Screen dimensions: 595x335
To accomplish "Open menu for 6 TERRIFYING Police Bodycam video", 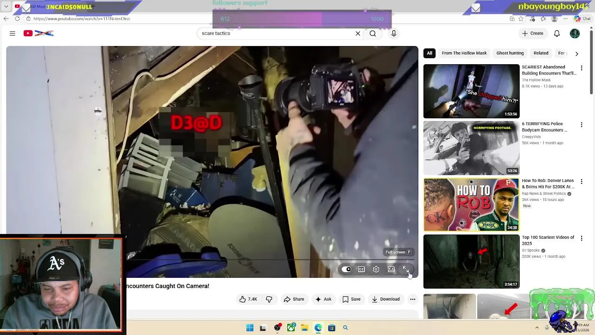I will (x=582, y=125).
